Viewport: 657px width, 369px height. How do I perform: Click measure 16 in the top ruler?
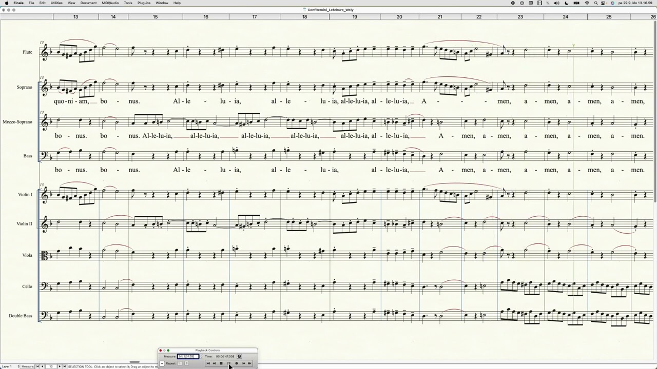[206, 17]
